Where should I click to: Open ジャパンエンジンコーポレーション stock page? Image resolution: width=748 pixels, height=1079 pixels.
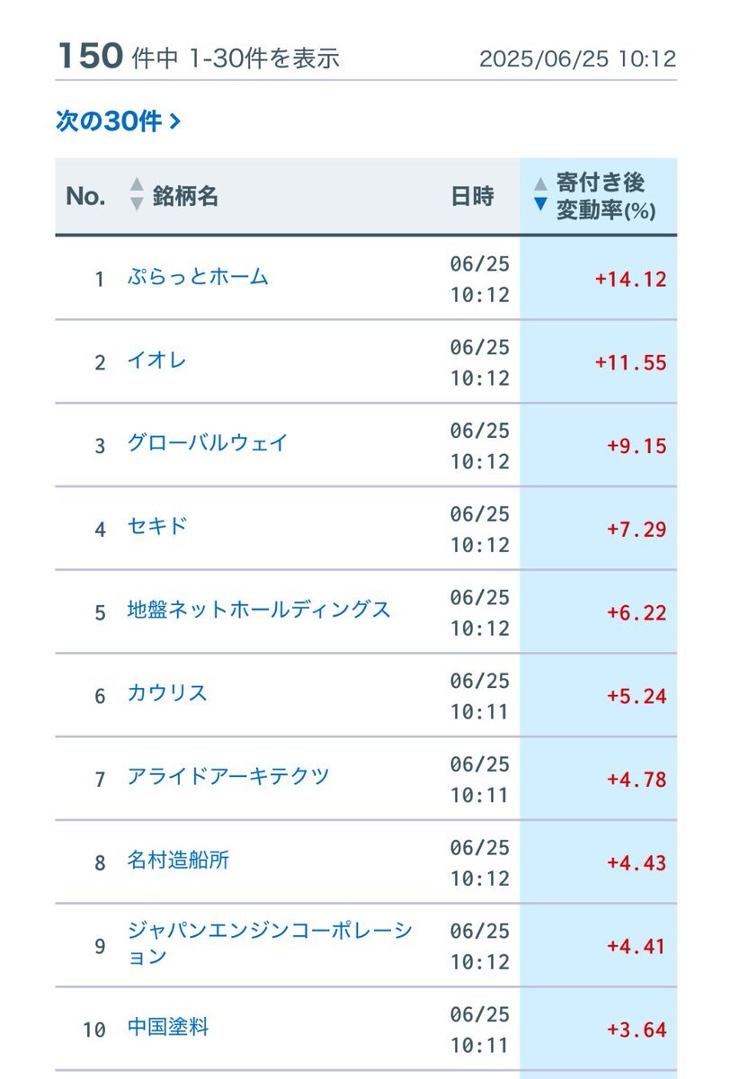tap(270, 944)
